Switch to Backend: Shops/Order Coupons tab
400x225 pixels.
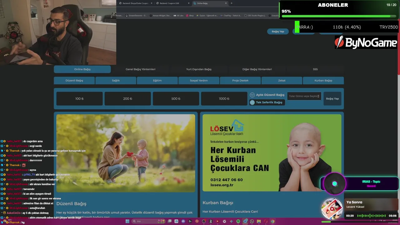point(136,3)
